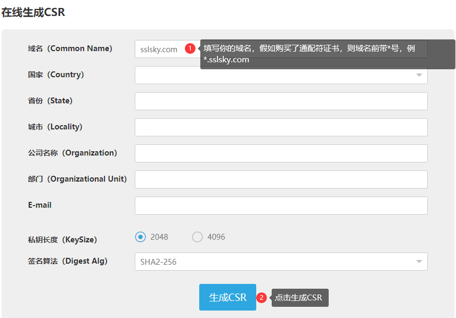
Task: Click the E-mail input field
Action: pyautogui.click(x=281, y=206)
